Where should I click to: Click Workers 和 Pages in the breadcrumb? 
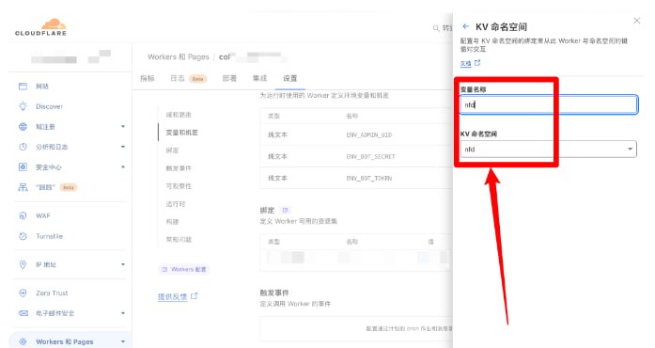click(179, 56)
